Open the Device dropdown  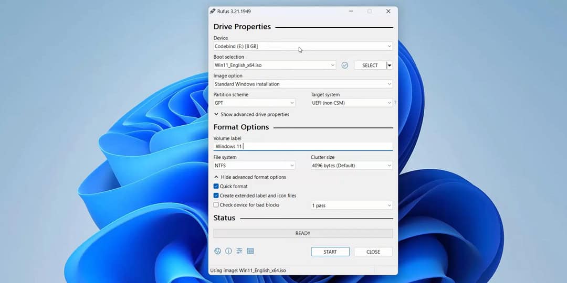303,46
